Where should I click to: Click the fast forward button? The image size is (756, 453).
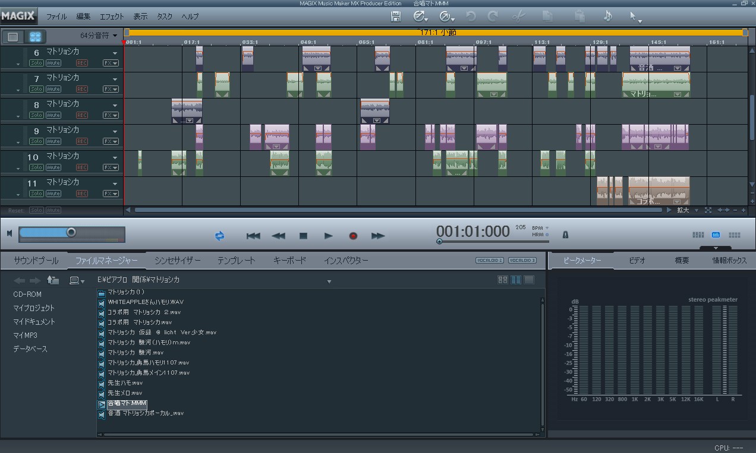coord(378,236)
